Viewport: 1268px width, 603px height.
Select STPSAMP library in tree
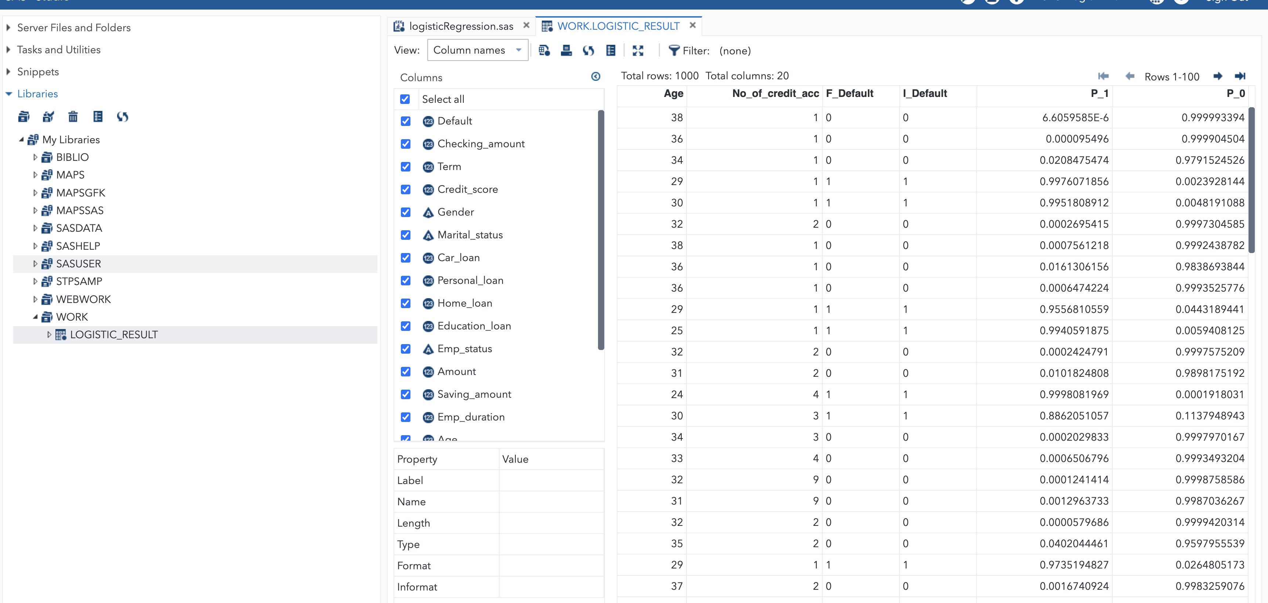pos(79,282)
